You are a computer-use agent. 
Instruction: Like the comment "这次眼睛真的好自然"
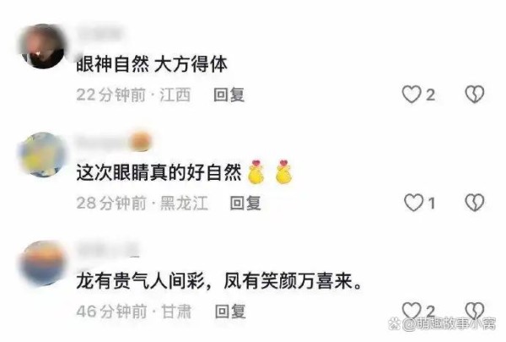(x=413, y=203)
